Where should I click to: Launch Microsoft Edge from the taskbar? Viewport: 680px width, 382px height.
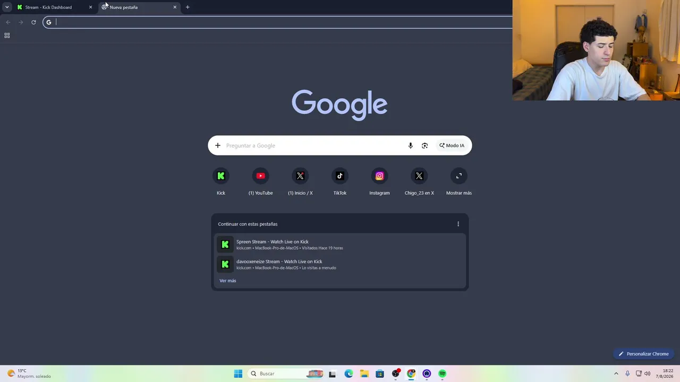(x=348, y=374)
